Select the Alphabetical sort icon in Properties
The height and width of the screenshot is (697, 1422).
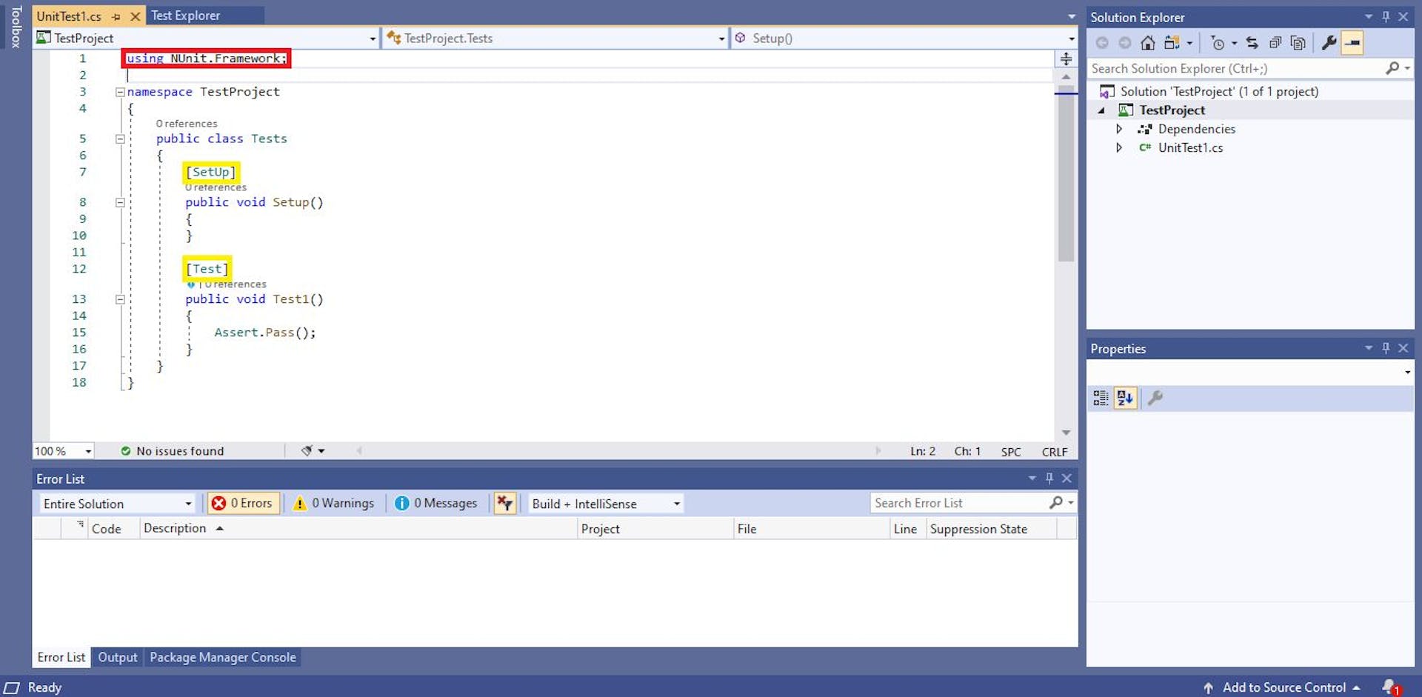click(x=1124, y=398)
